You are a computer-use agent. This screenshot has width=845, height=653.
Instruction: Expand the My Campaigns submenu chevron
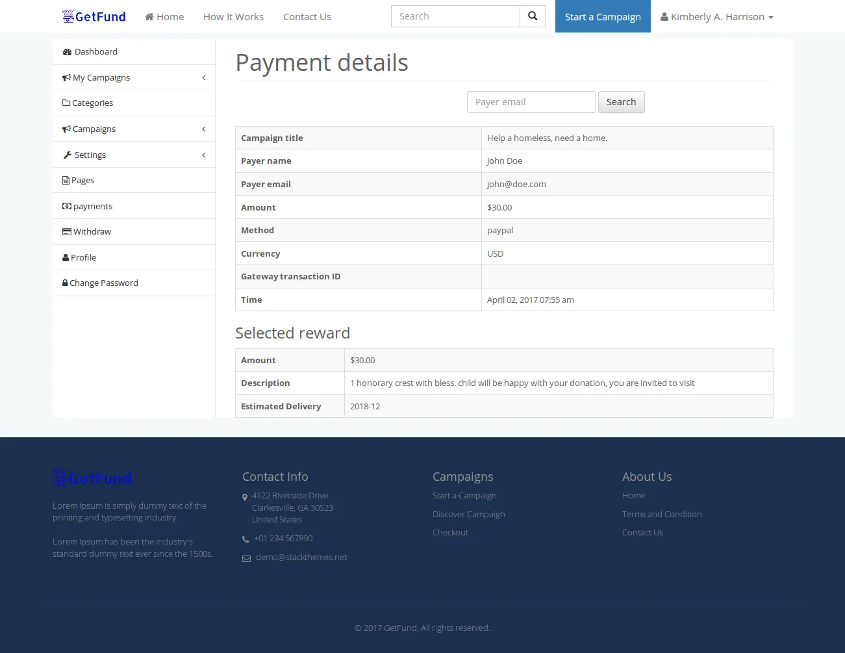click(204, 78)
